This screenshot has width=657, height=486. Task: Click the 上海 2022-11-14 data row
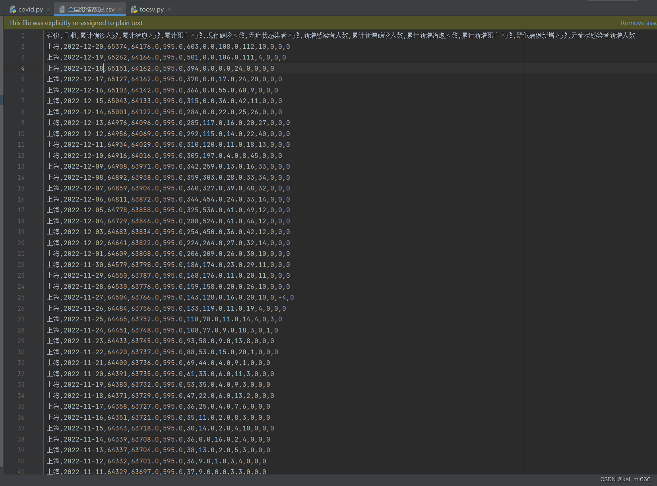158,439
